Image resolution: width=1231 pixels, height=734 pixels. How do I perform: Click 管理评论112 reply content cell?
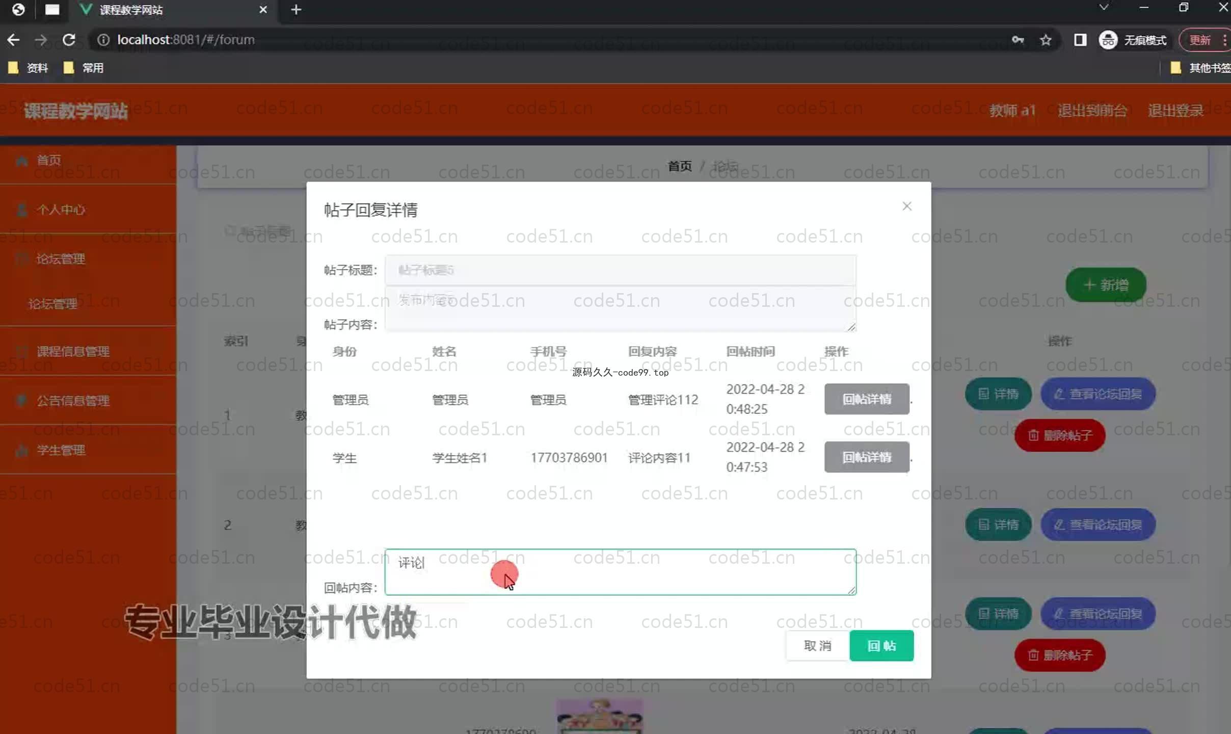pyautogui.click(x=663, y=400)
